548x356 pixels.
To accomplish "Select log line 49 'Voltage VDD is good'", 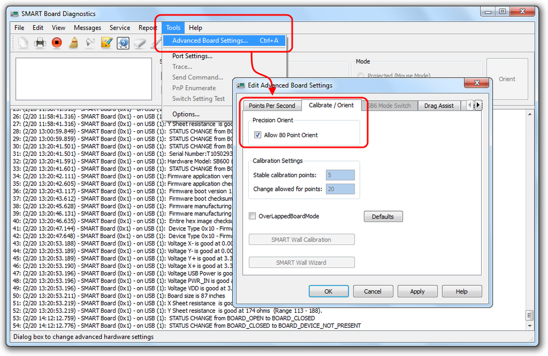I will [122, 288].
